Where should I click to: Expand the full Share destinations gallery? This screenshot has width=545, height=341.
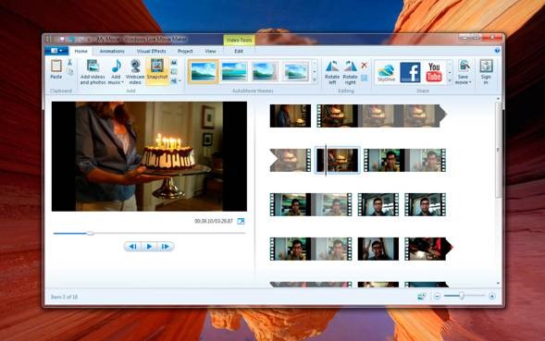[450, 80]
